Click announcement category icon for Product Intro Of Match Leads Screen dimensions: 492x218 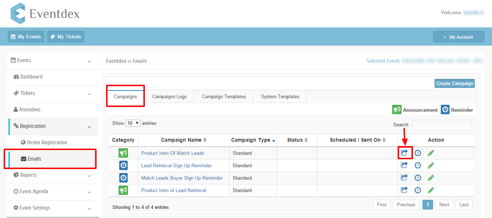pyautogui.click(x=123, y=153)
